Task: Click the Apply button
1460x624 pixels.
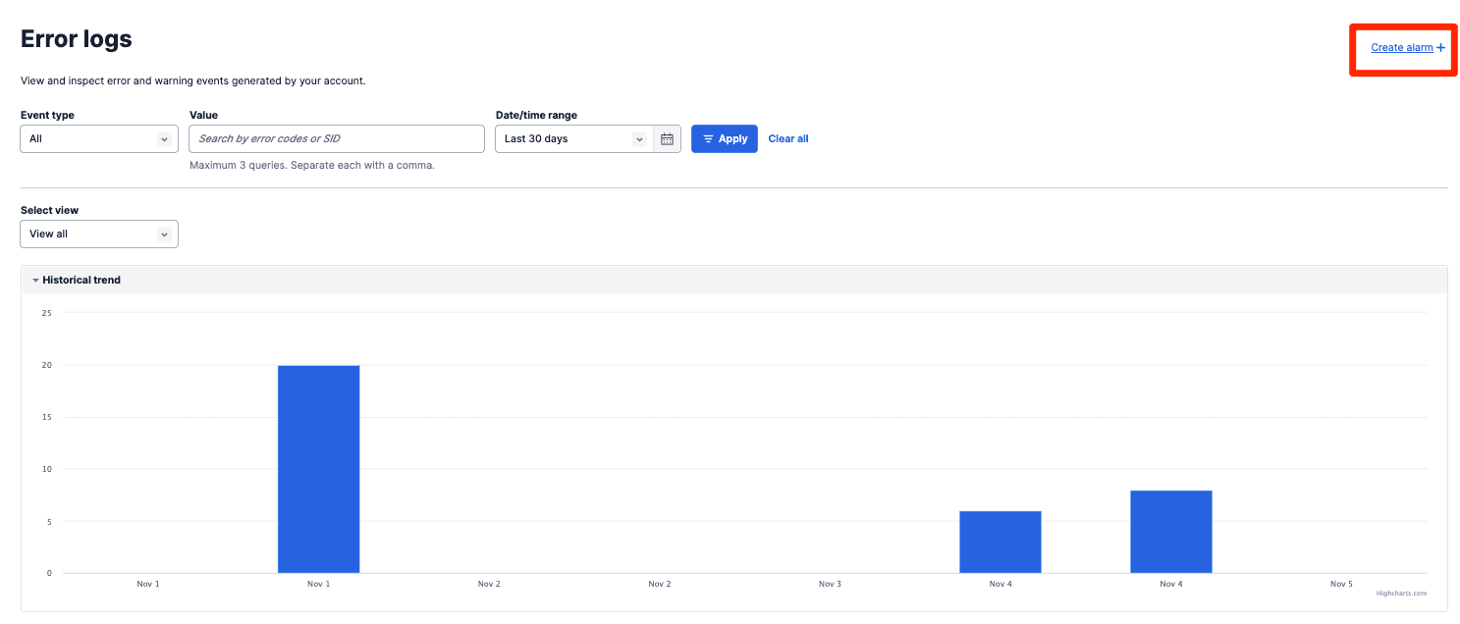Action: tap(724, 138)
